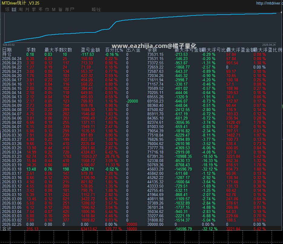This screenshot has width=283, height=244.
Task: Click the 63413.62 total profit value
Action: tap(89, 229)
